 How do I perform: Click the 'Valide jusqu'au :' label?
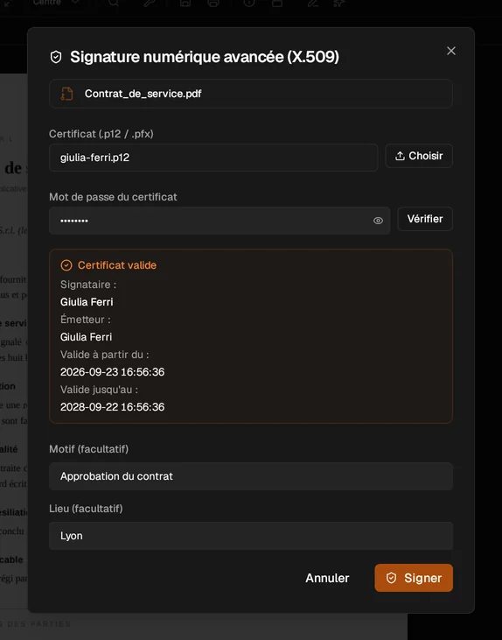coord(99,390)
